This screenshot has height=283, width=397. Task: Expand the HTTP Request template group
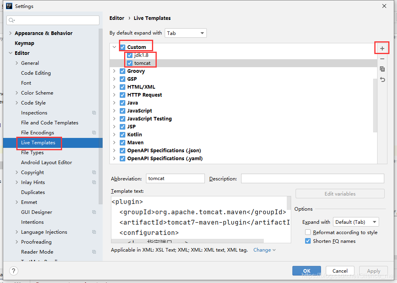point(114,95)
